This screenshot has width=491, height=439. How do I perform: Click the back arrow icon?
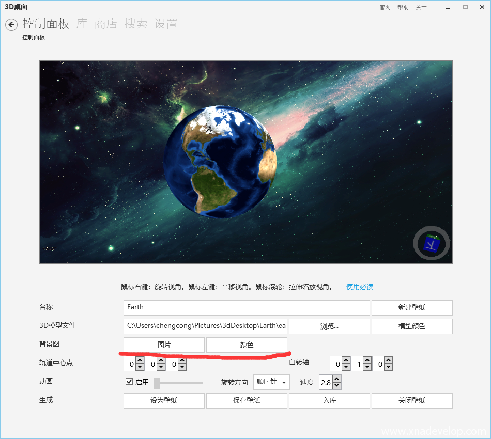click(11, 25)
